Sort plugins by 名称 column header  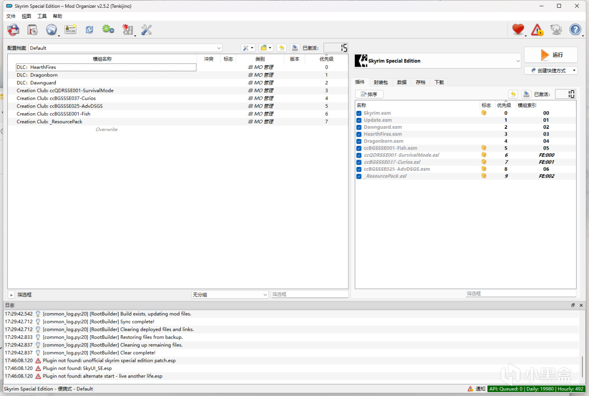click(417, 105)
